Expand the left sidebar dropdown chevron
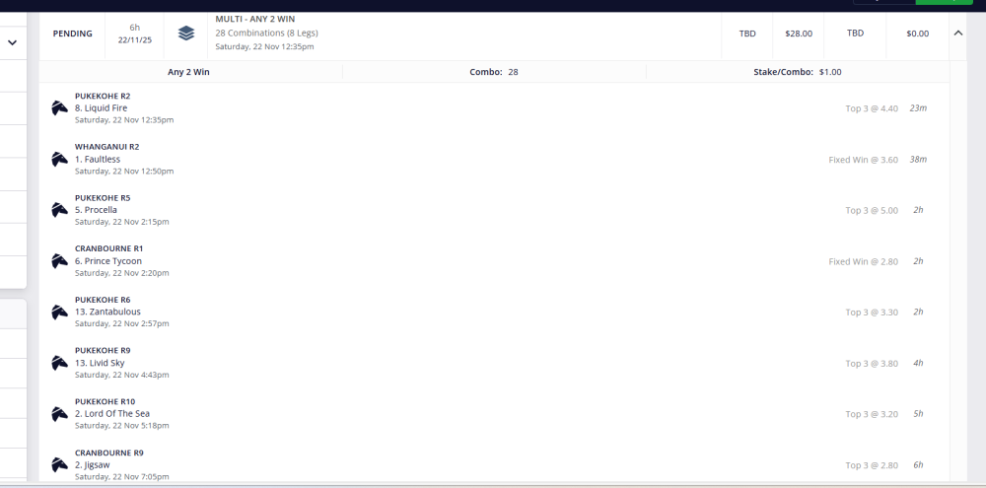This screenshot has height=488, width=986. click(x=13, y=43)
